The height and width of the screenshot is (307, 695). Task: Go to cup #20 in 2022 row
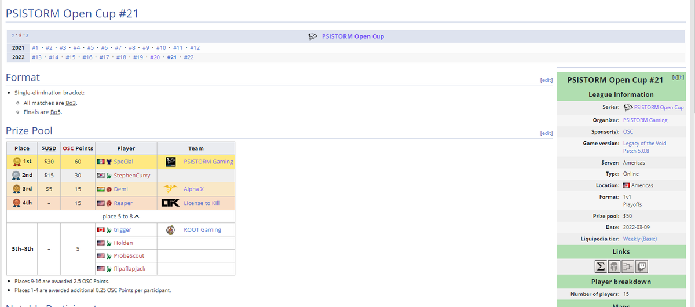(155, 57)
